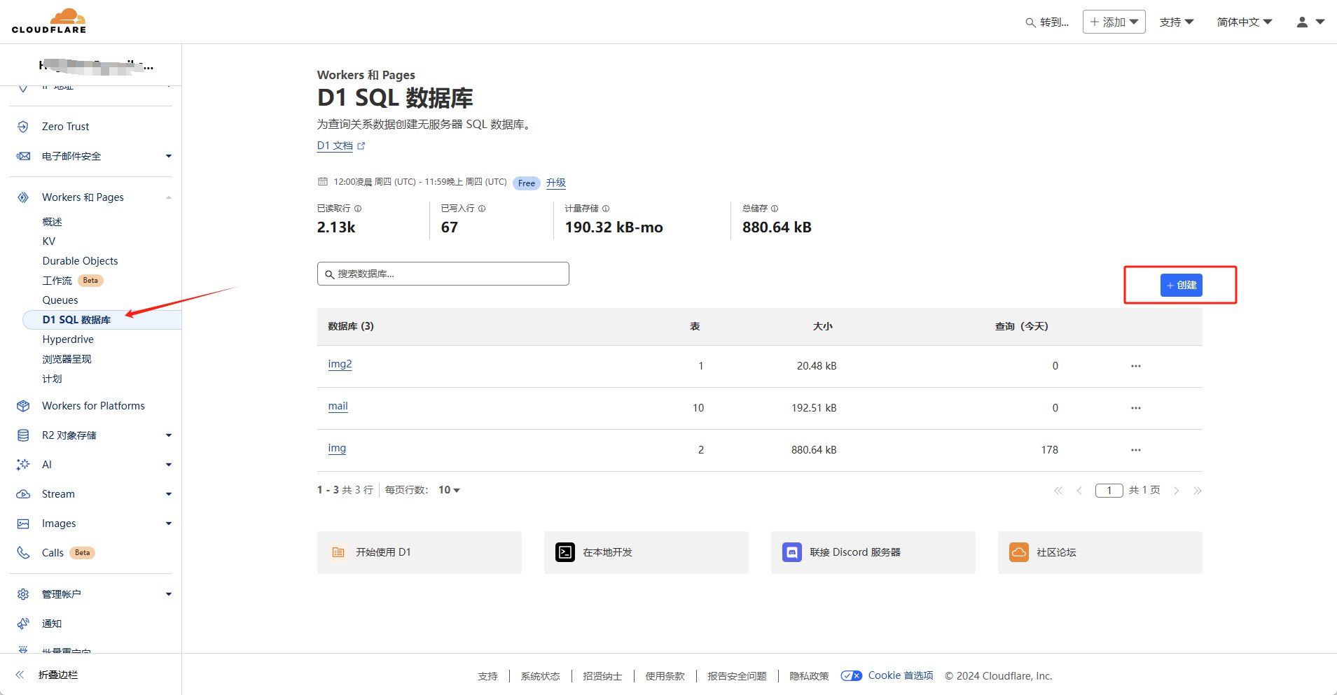Open the 支持 dropdown in the header
This screenshot has width=1337, height=695.
click(1177, 22)
